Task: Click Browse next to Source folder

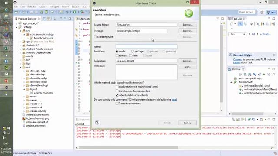Action: 188,25
